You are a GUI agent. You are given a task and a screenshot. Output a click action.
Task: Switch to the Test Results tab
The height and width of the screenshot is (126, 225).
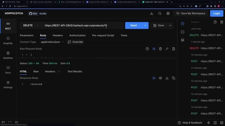75,71
